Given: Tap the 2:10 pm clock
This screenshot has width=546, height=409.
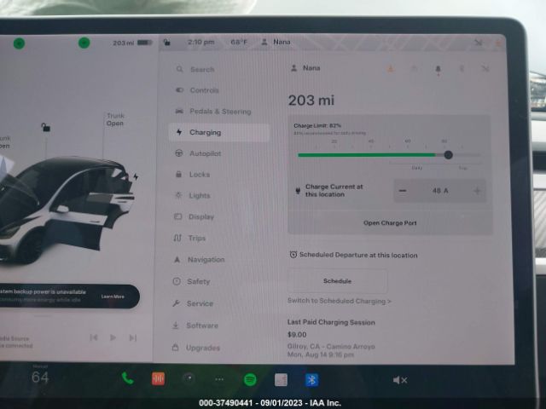Looking at the screenshot, I should point(201,42).
